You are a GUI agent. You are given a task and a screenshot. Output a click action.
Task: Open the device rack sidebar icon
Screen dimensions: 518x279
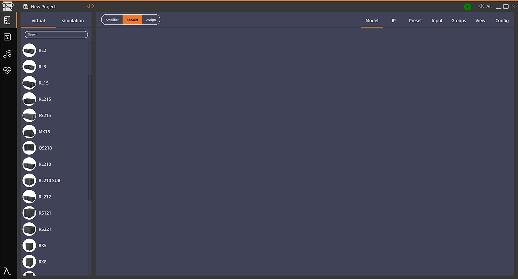click(x=7, y=20)
